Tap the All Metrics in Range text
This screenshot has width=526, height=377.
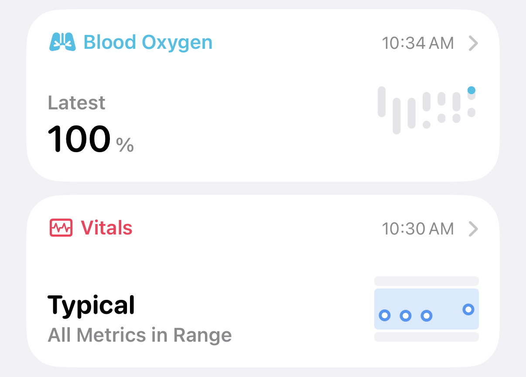pyautogui.click(x=140, y=335)
